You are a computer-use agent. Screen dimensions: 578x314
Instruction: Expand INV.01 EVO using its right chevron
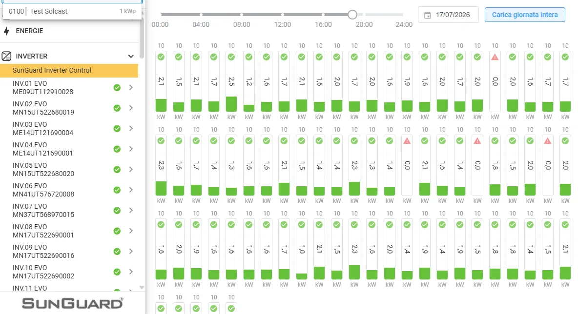tap(131, 88)
